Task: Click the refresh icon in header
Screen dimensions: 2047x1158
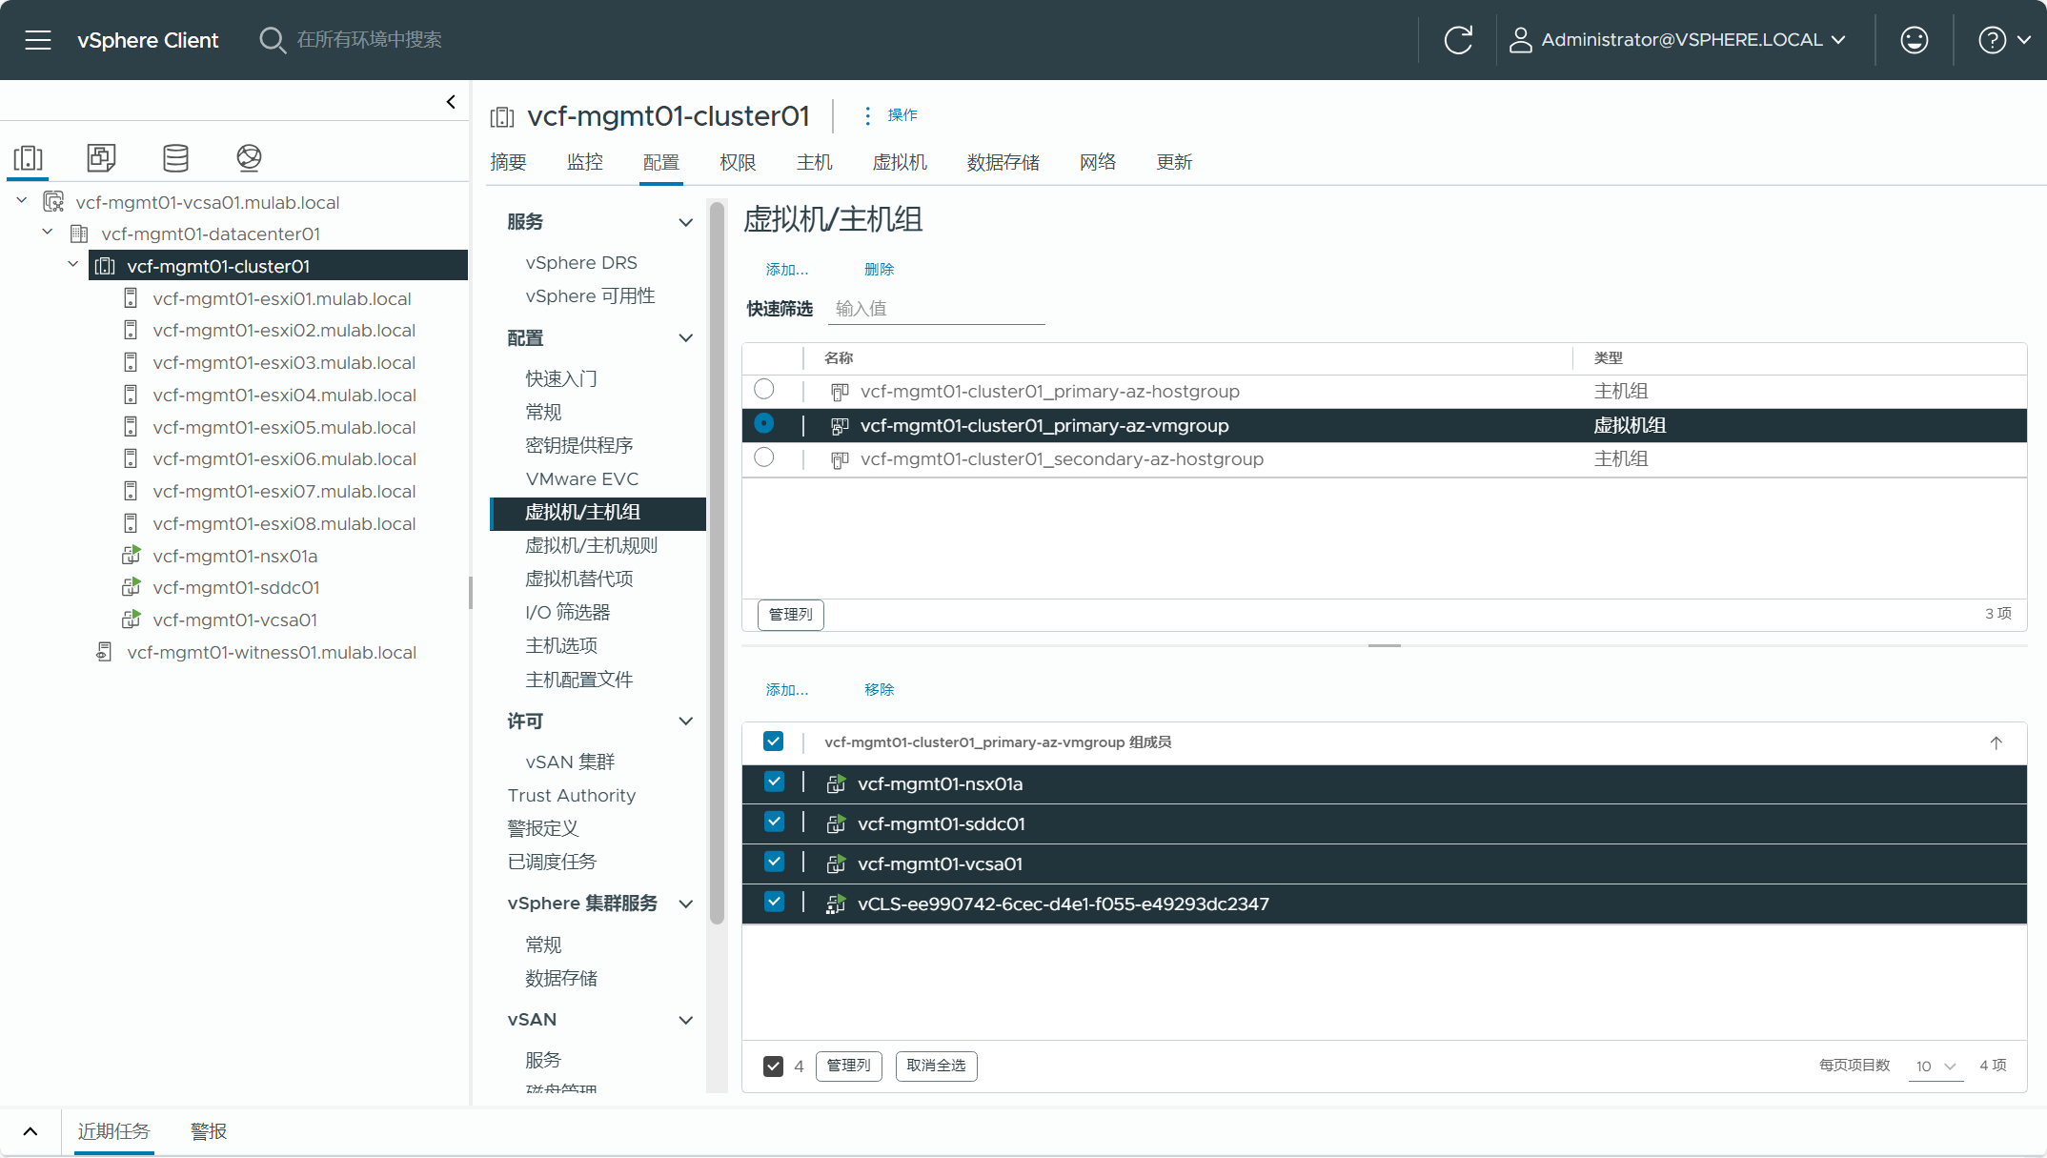Action: (x=1458, y=40)
